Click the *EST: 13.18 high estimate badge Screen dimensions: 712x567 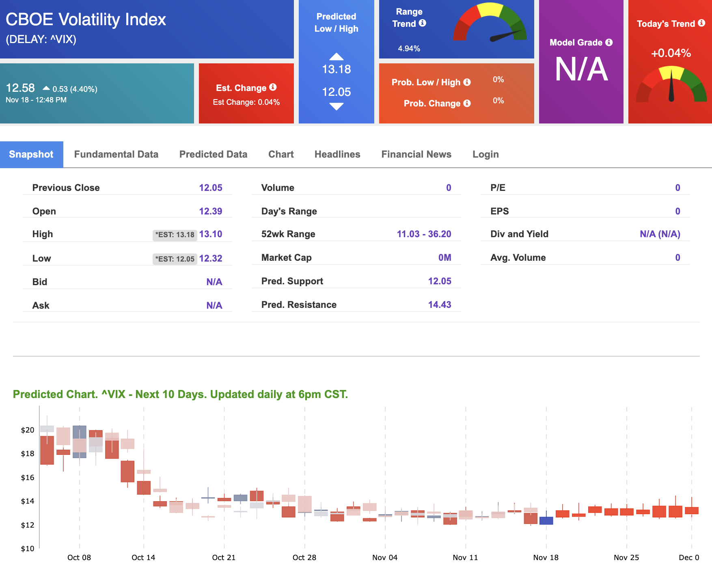[x=175, y=235]
